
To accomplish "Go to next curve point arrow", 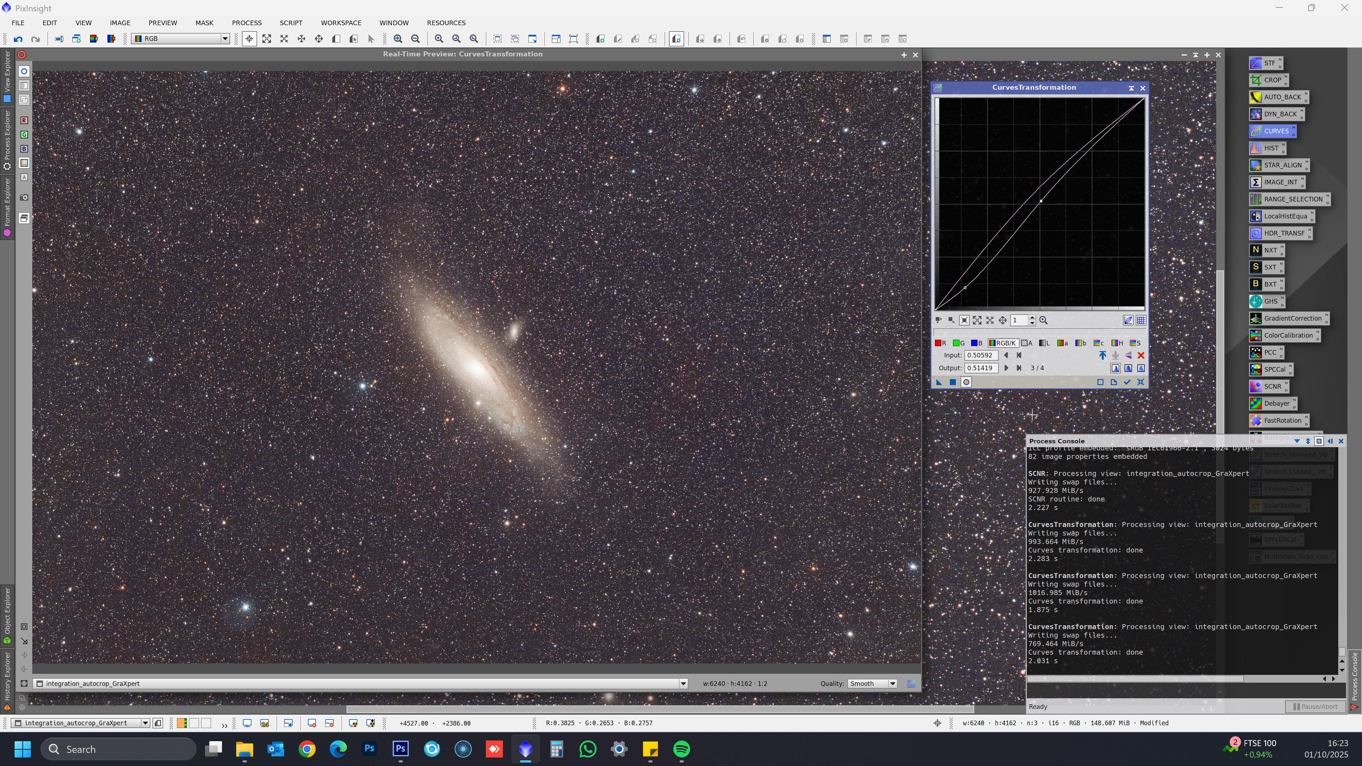I will (1006, 368).
